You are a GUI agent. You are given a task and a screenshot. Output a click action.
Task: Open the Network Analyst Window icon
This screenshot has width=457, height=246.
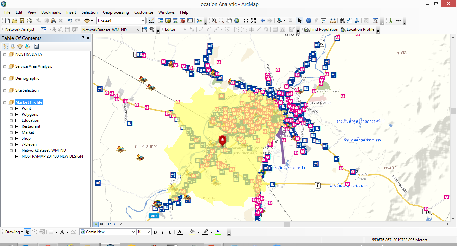(44, 29)
